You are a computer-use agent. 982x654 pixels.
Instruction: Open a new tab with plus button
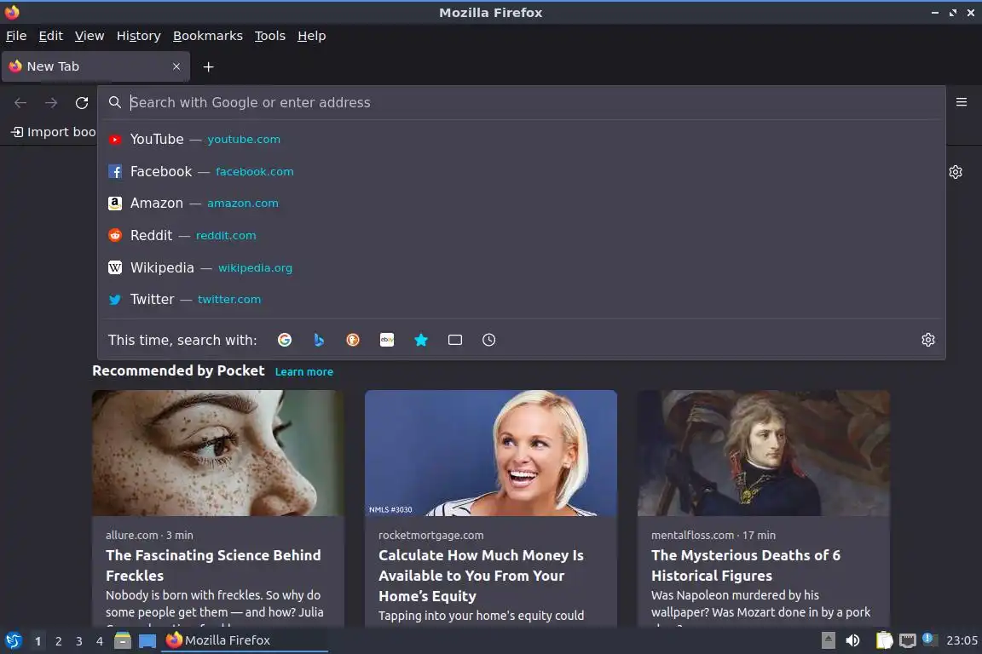[209, 67]
